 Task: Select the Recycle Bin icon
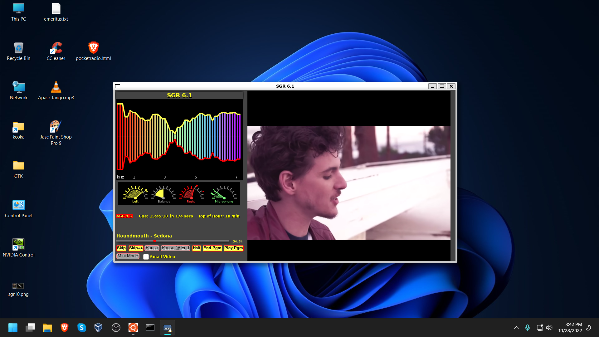coord(18,52)
